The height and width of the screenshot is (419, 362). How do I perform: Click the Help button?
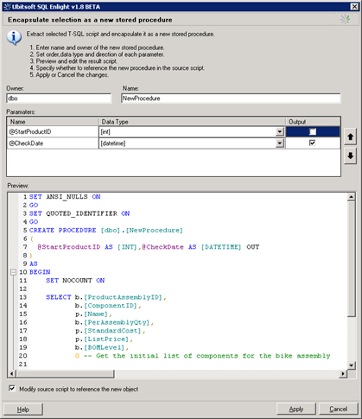pos(23,409)
